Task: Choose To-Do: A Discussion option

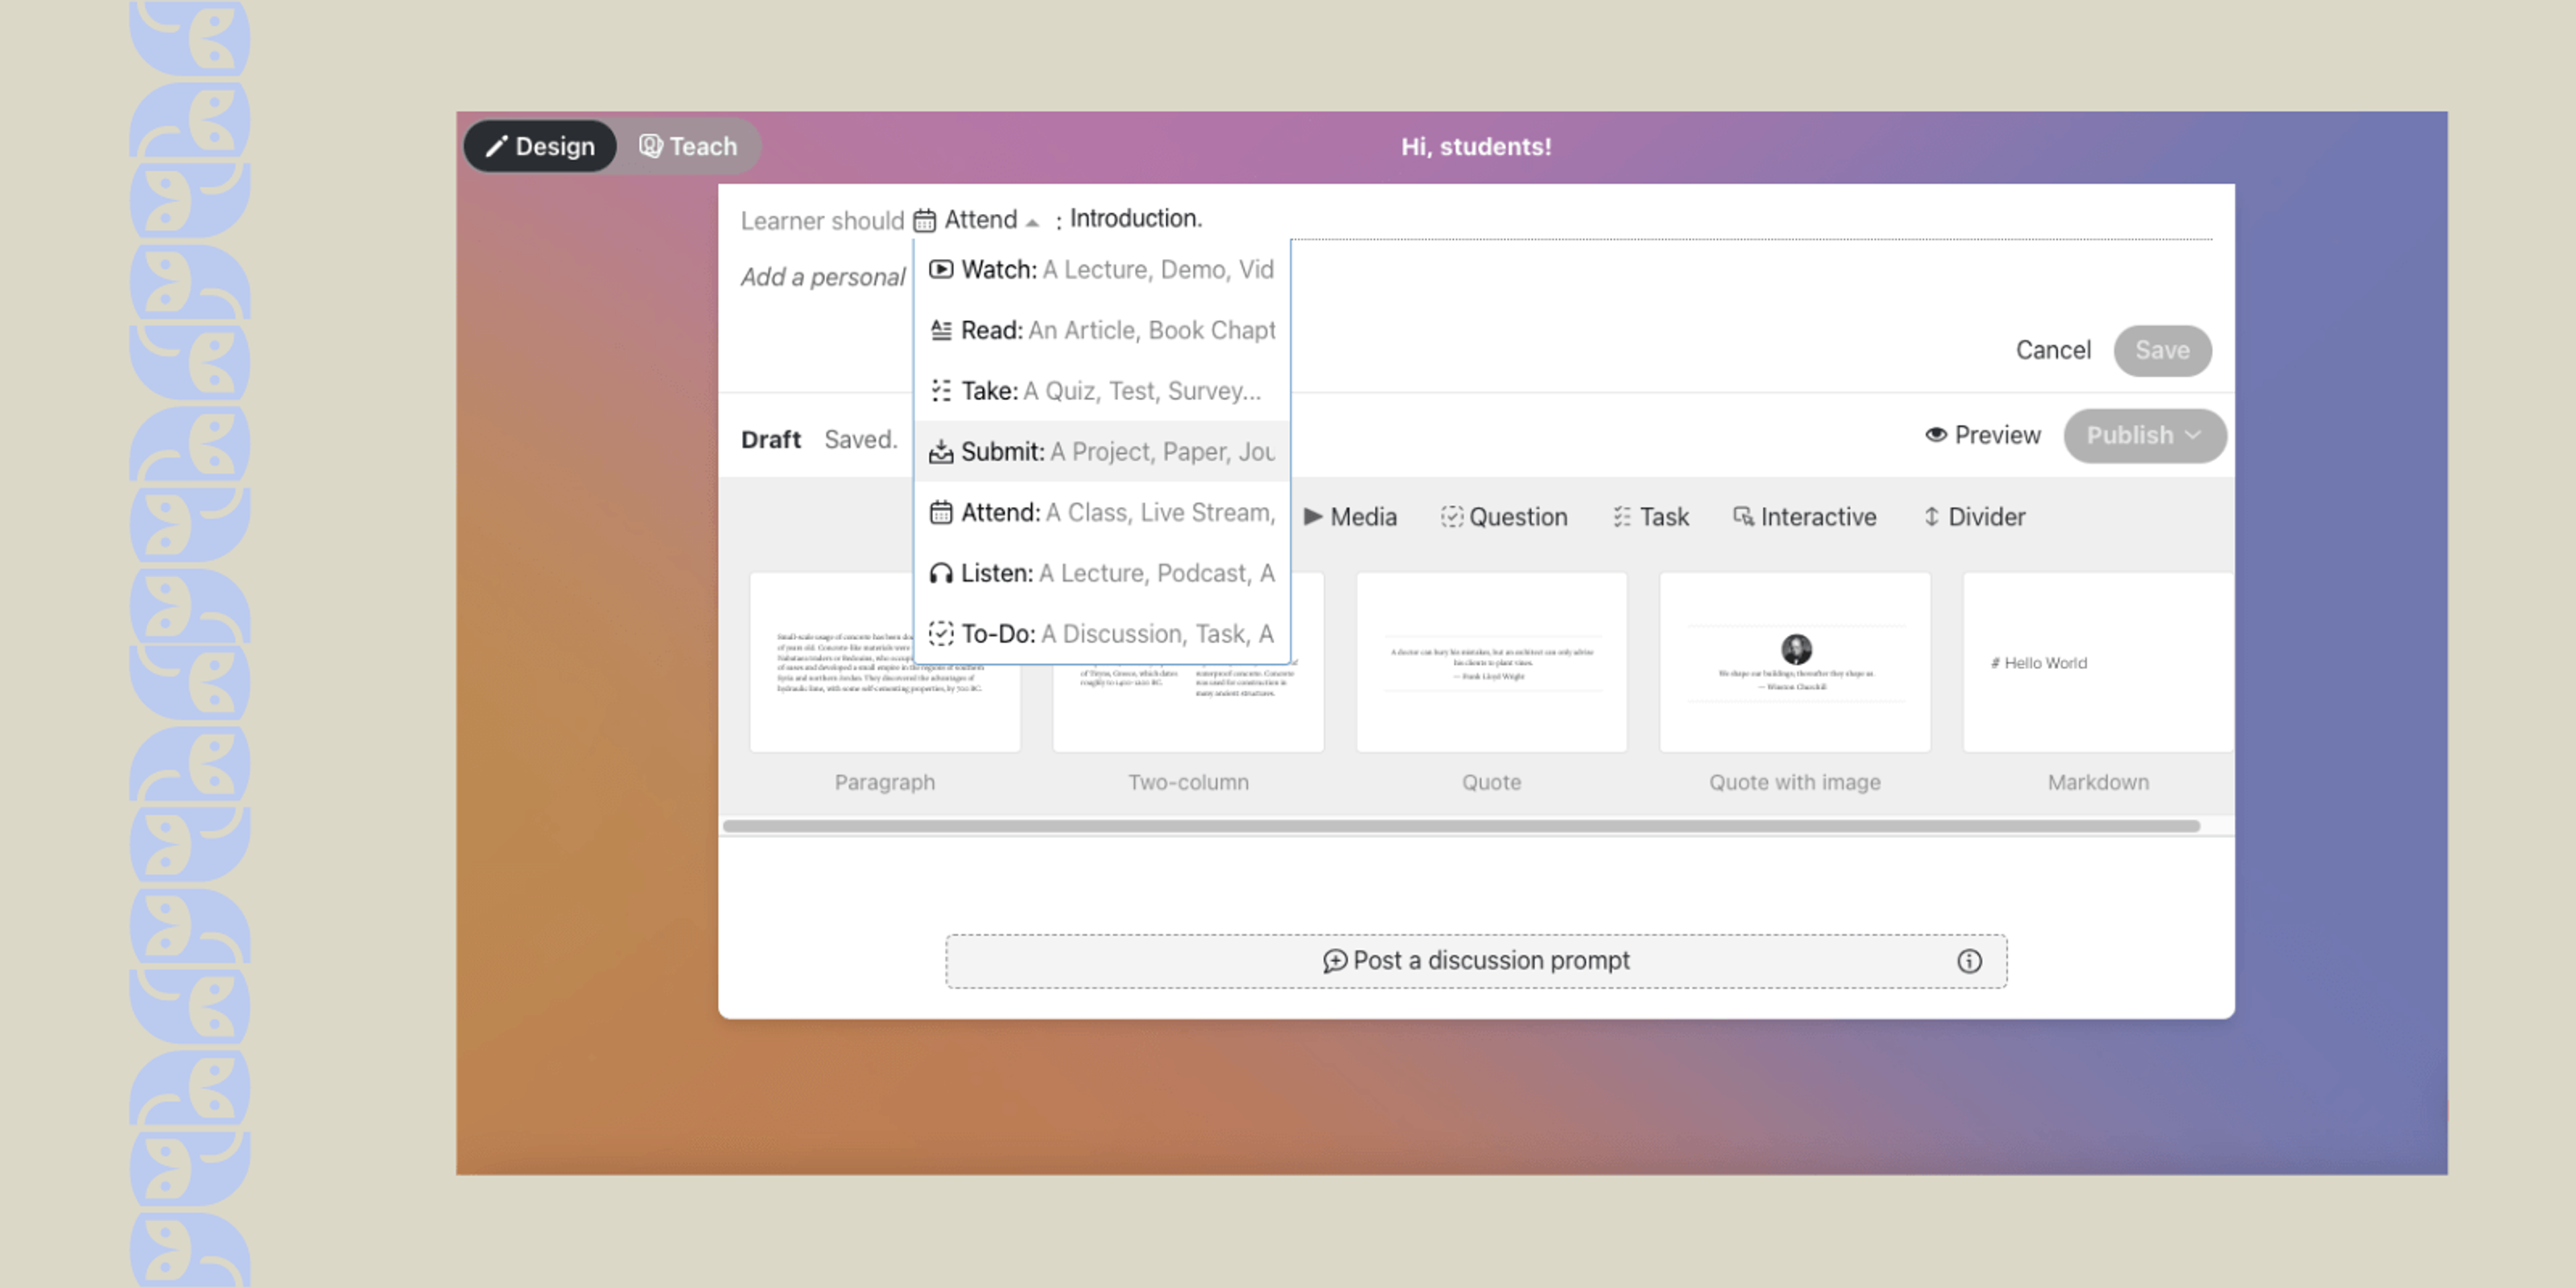Action: [x=1101, y=634]
